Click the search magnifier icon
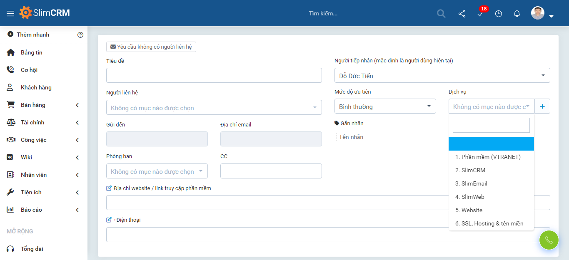569x260 pixels. 441,14
